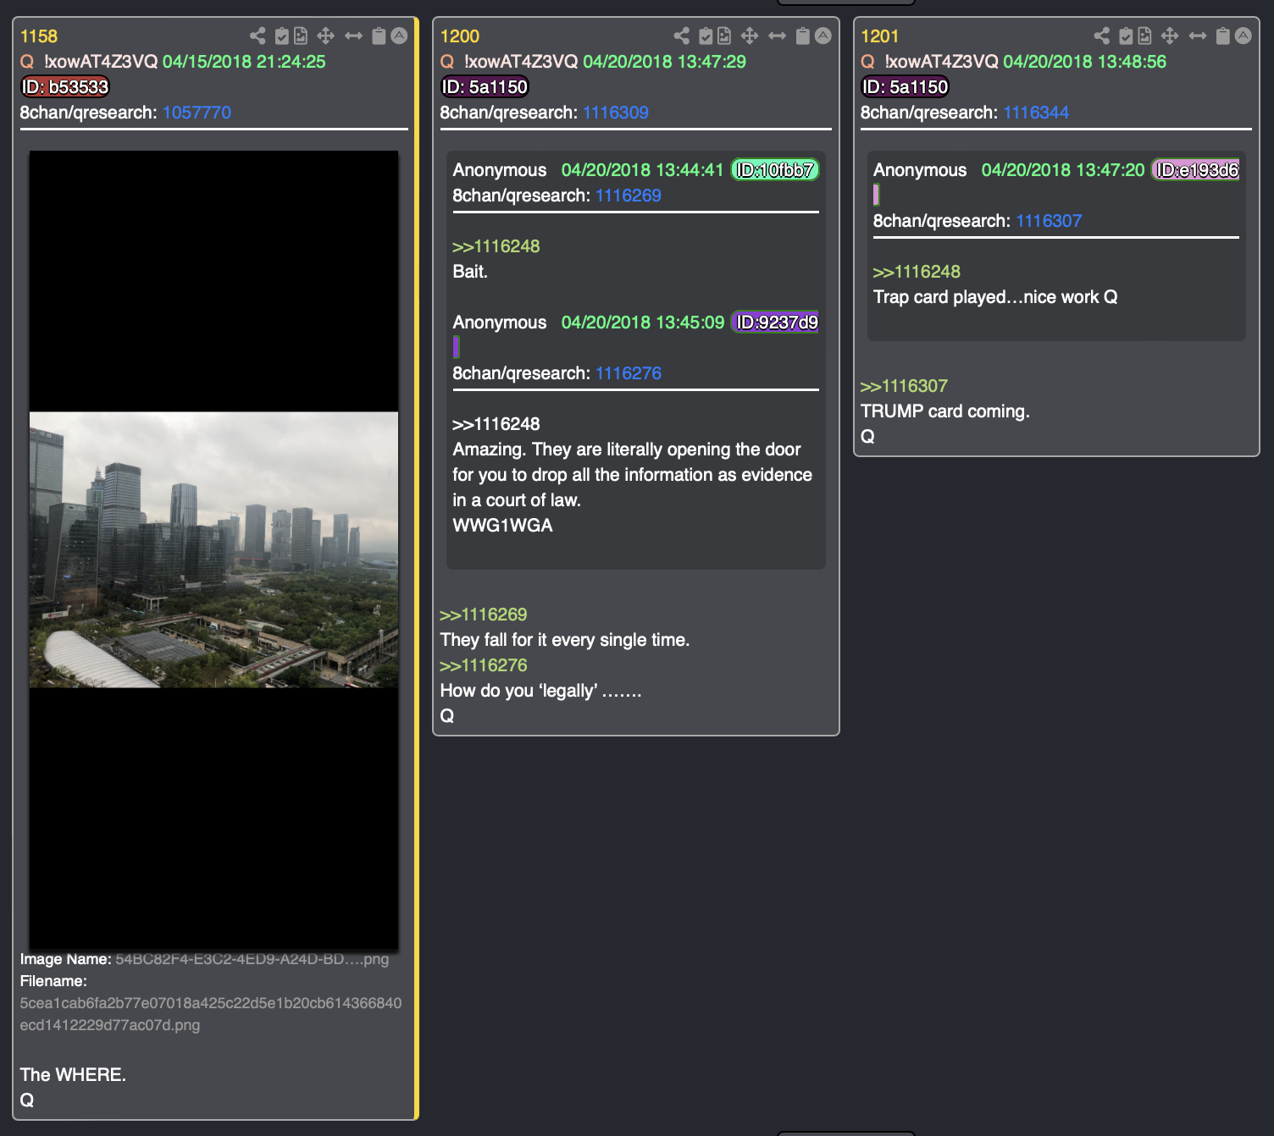Click the text 'How do you 'legally' …….'

click(541, 691)
